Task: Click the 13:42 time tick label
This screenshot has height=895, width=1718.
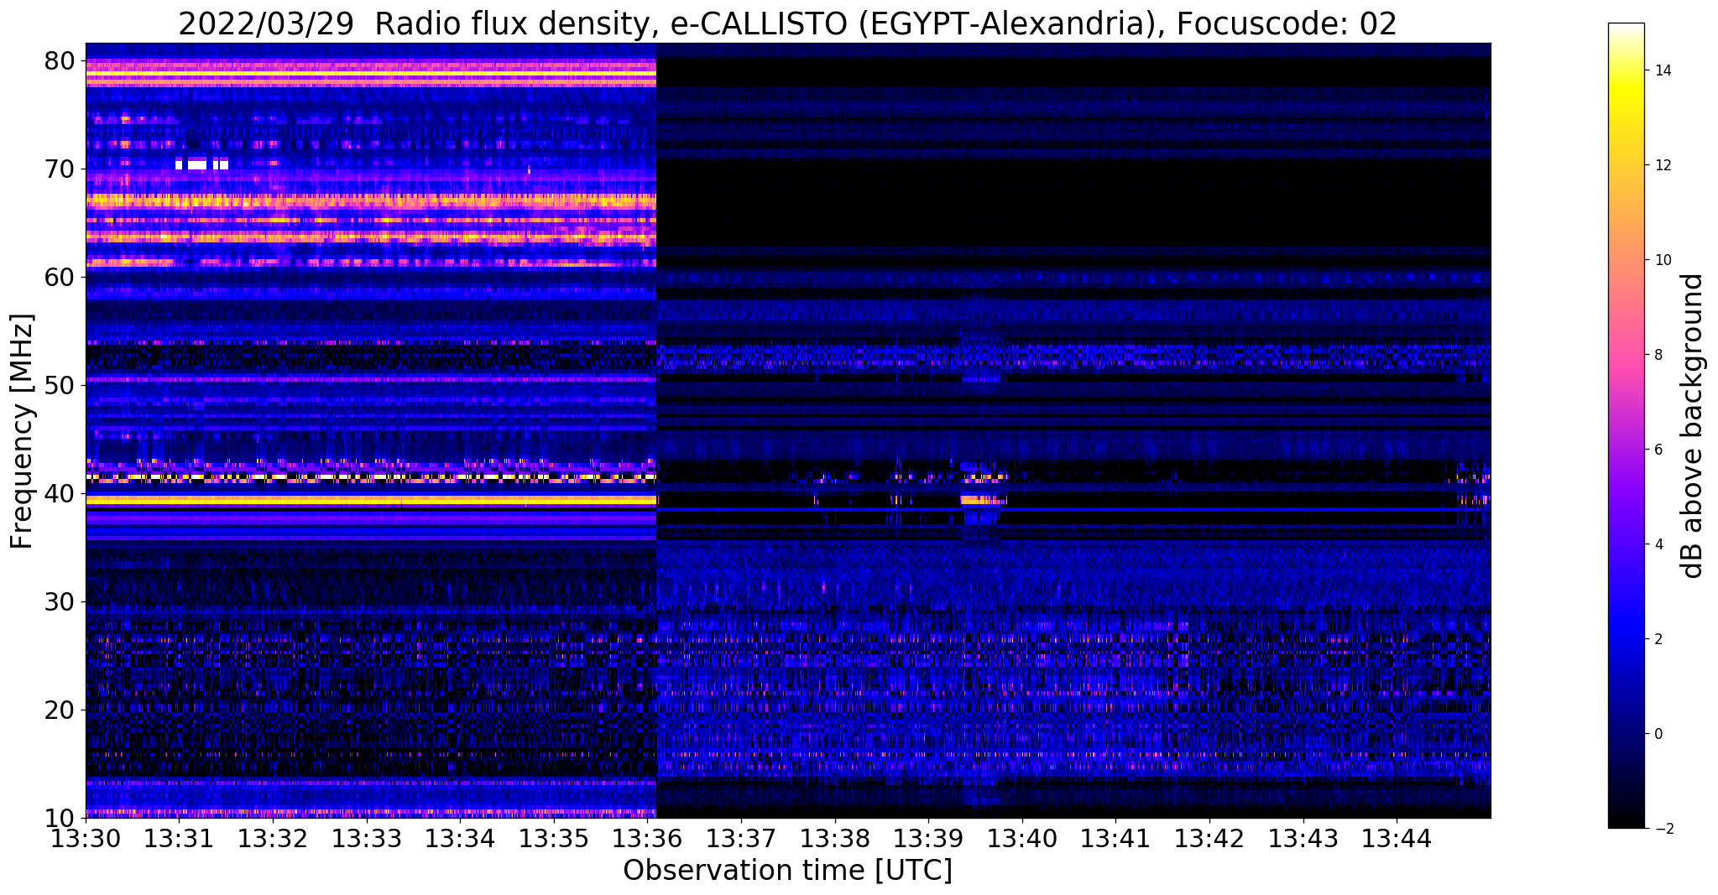Action: 1209,838
